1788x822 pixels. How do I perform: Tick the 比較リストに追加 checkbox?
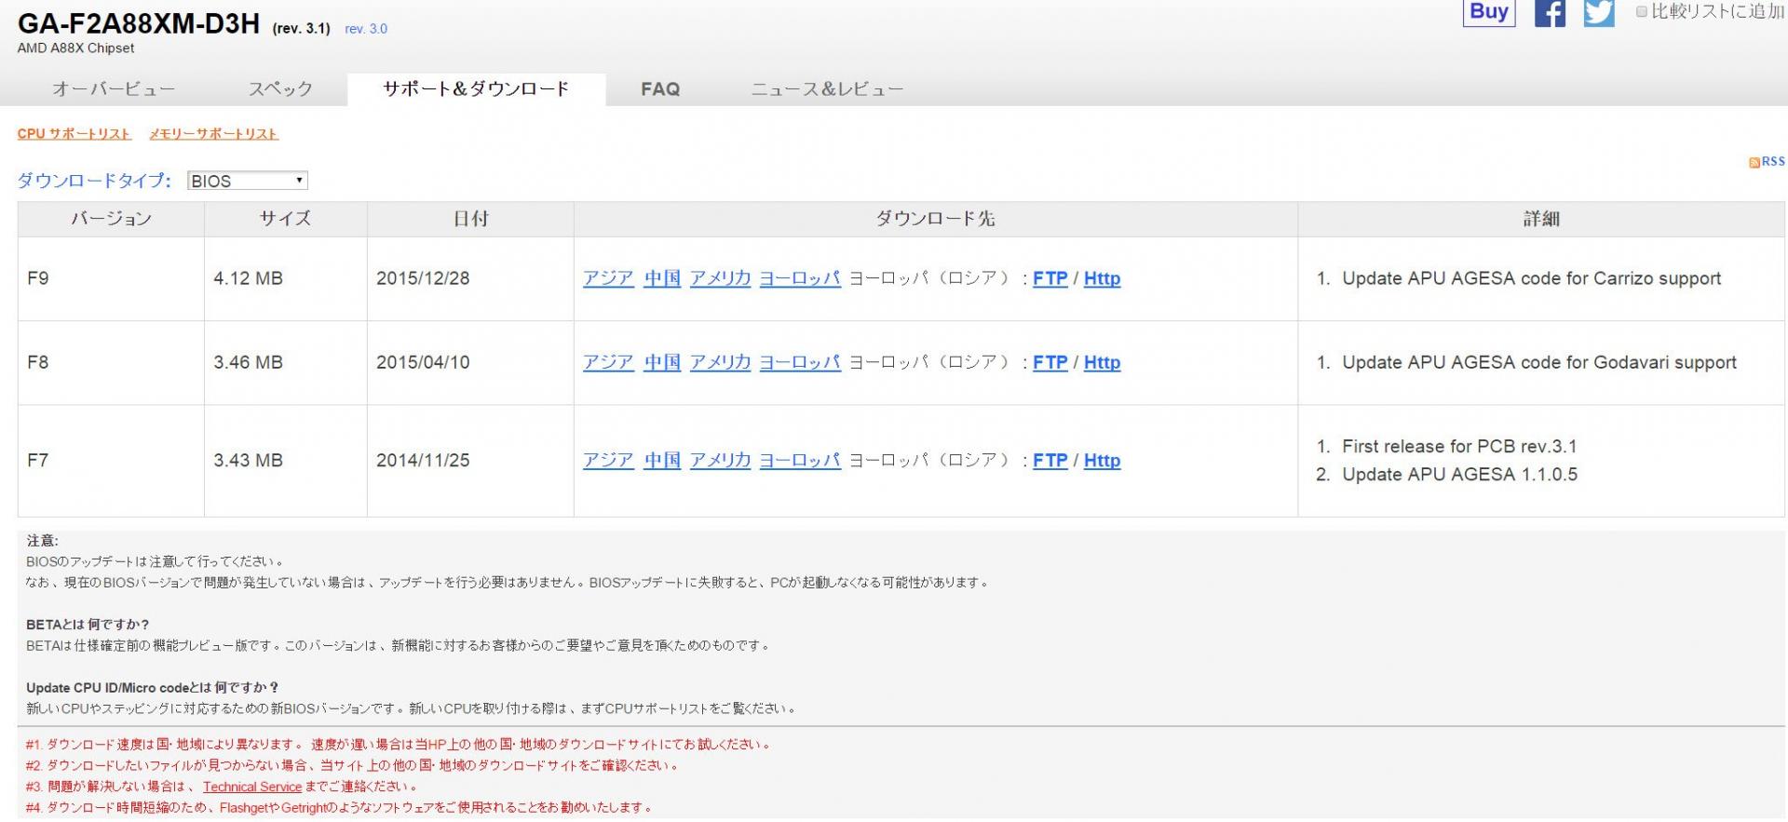pyautogui.click(x=1642, y=12)
